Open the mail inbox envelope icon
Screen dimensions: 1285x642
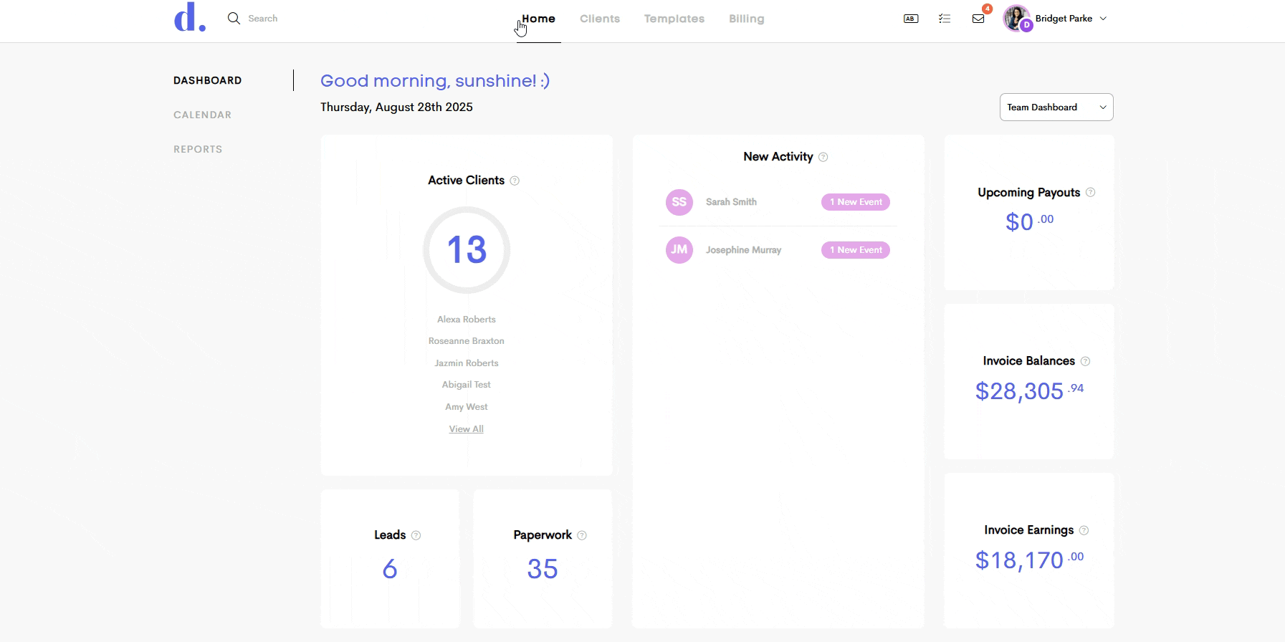(x=978, y=19)
